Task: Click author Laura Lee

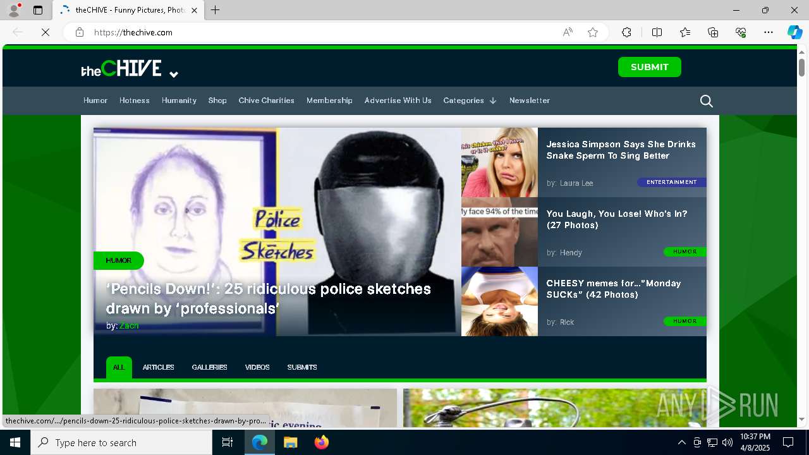Action: (576, 183)
